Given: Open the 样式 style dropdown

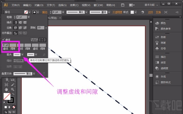Looking at the screenshot, I should [x=136, y=12].
